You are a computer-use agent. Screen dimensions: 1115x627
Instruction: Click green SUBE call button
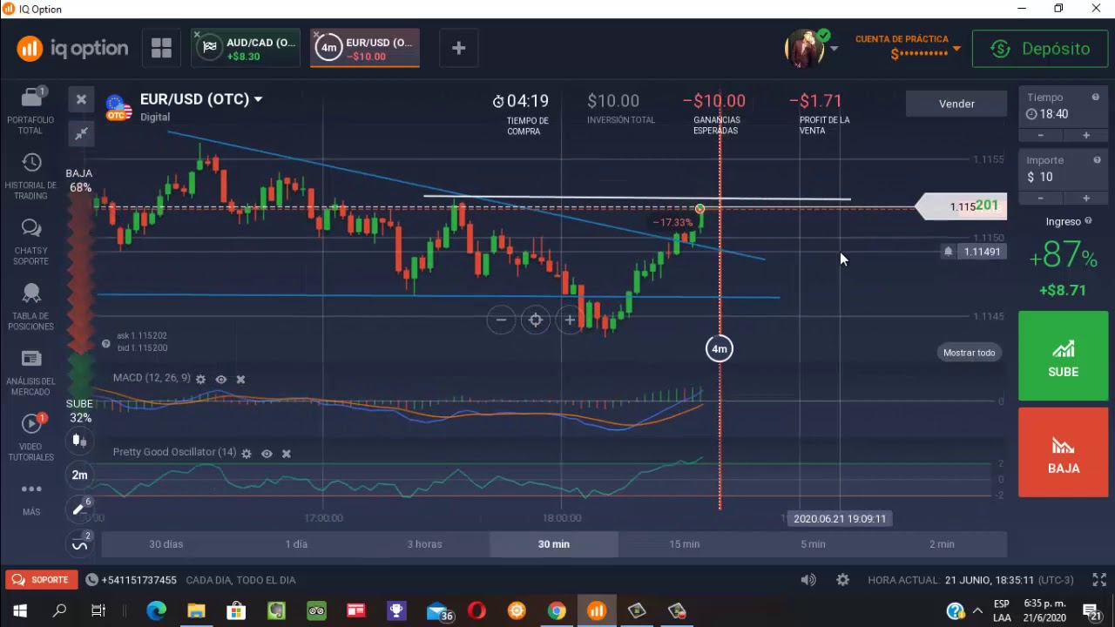1063,356
